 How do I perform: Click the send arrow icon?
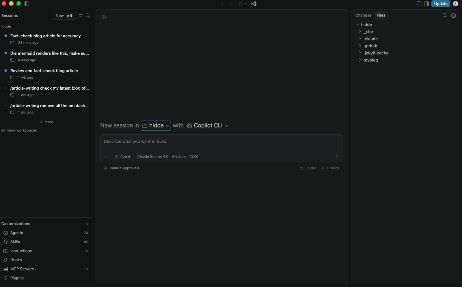coord(336,156)
